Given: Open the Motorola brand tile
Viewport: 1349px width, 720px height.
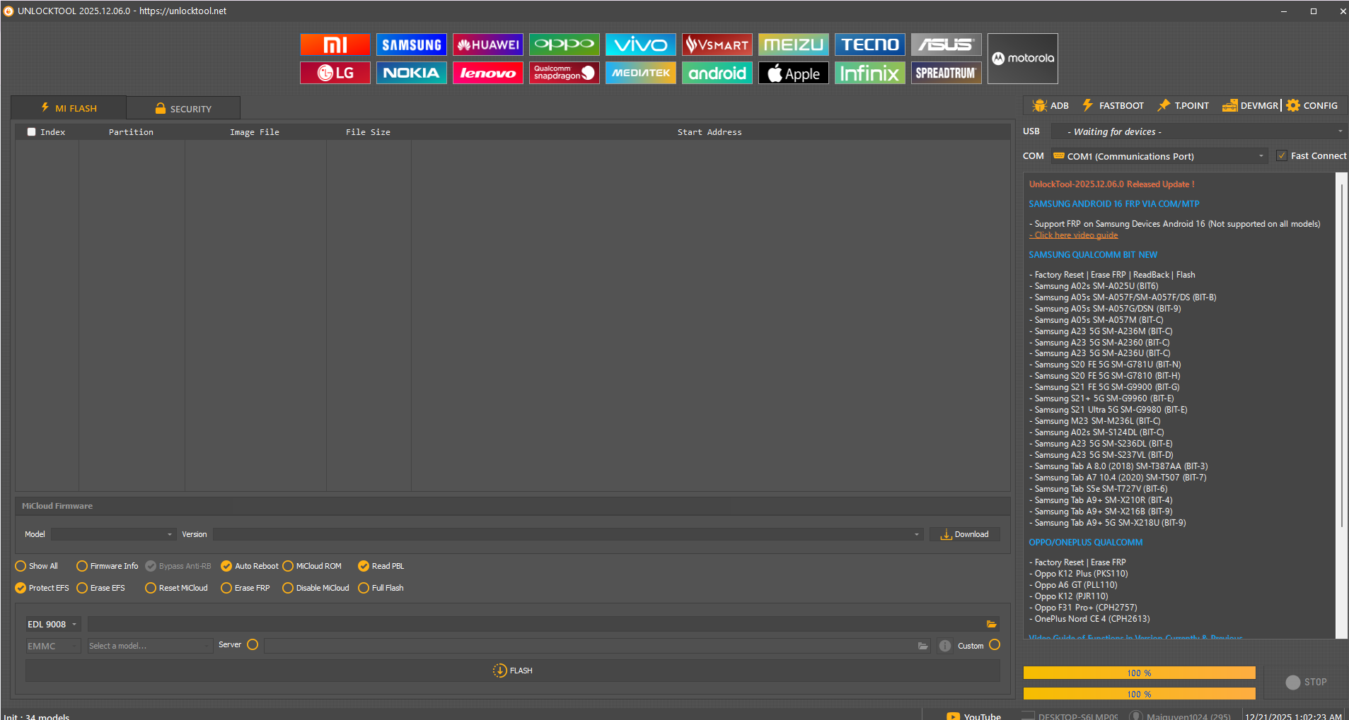Looking at the screenshot, I should tap(1022, 59).
